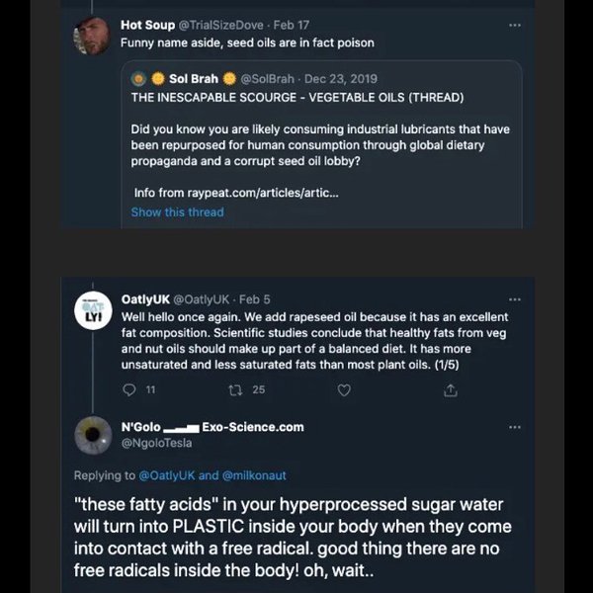Click N'Golo's eye profile avatar
The height and width of the screenshot is (593, 593).
pyautogui.click(x=93, y=435)
